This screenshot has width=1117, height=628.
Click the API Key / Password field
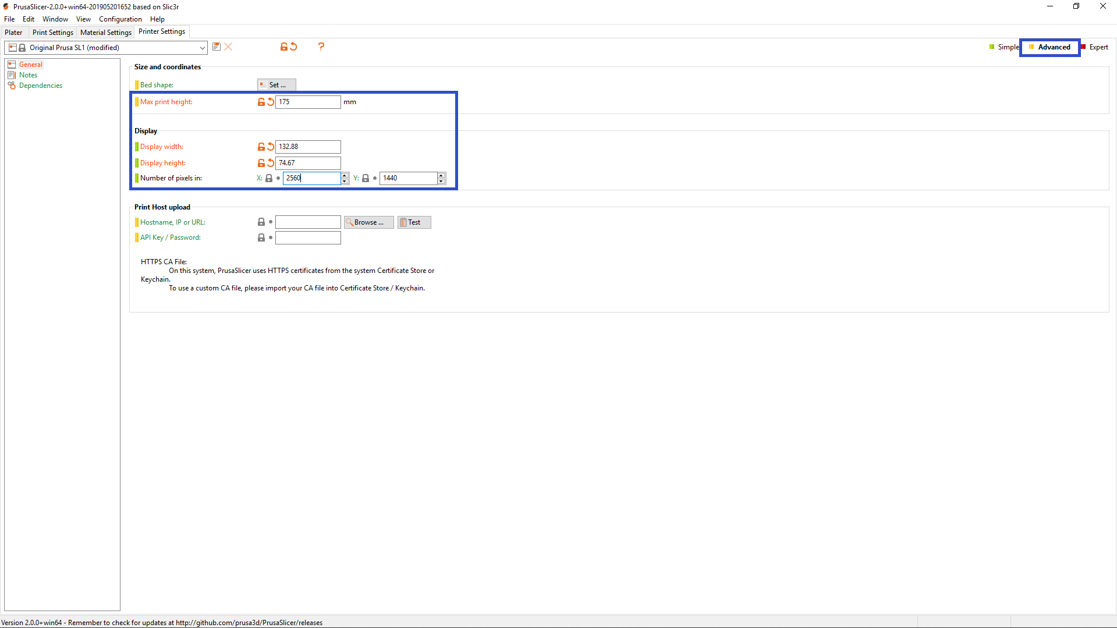tap(308, 237)
